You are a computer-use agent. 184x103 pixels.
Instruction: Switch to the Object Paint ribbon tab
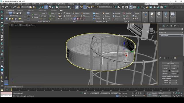point(42,10)
